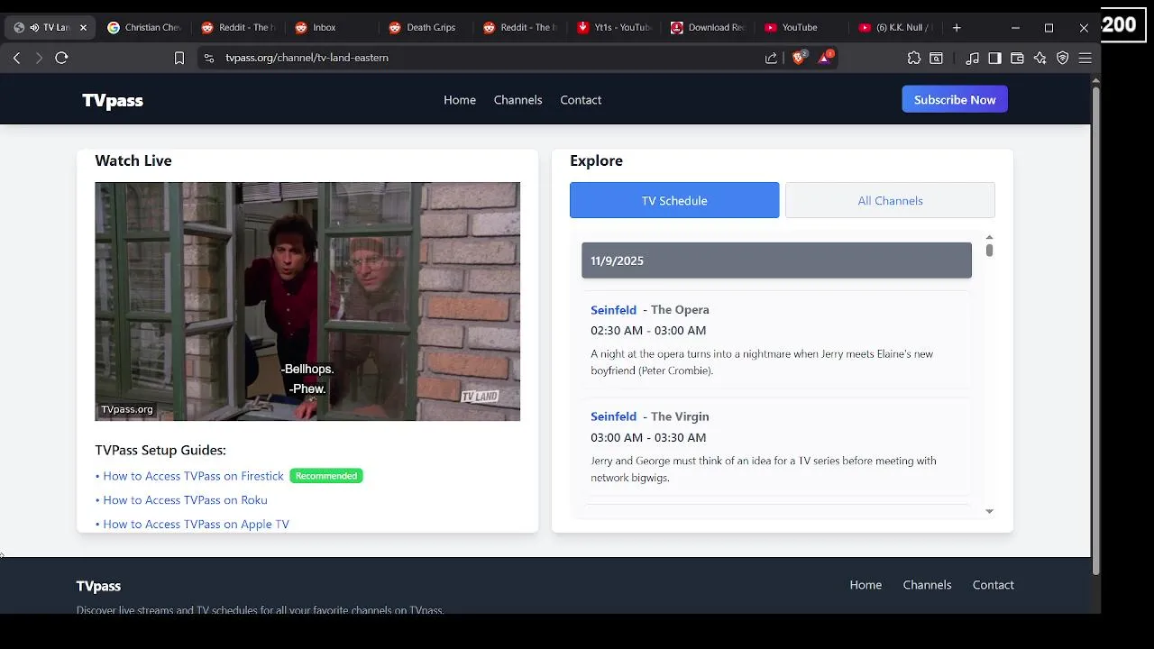Click the toolbar icon right of extensions puzzle

(x=937, y=58)
